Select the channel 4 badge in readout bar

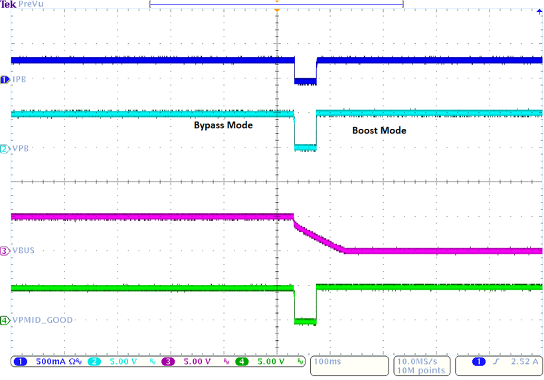(242, 362)
